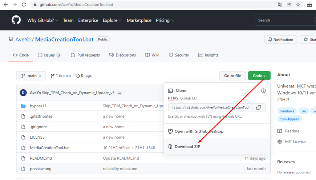The width and height of the screenshot is (316, 180).
Task: Click the translate page icon
Action: 280,5
